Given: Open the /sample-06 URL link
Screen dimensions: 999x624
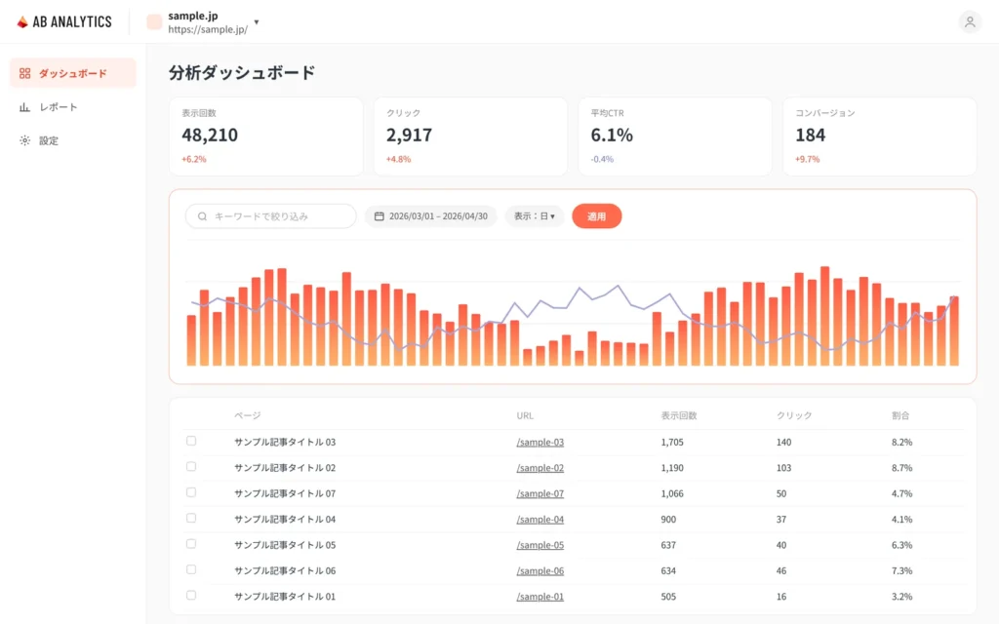Looking at the screenshot, I should click(x=540, y=571).
